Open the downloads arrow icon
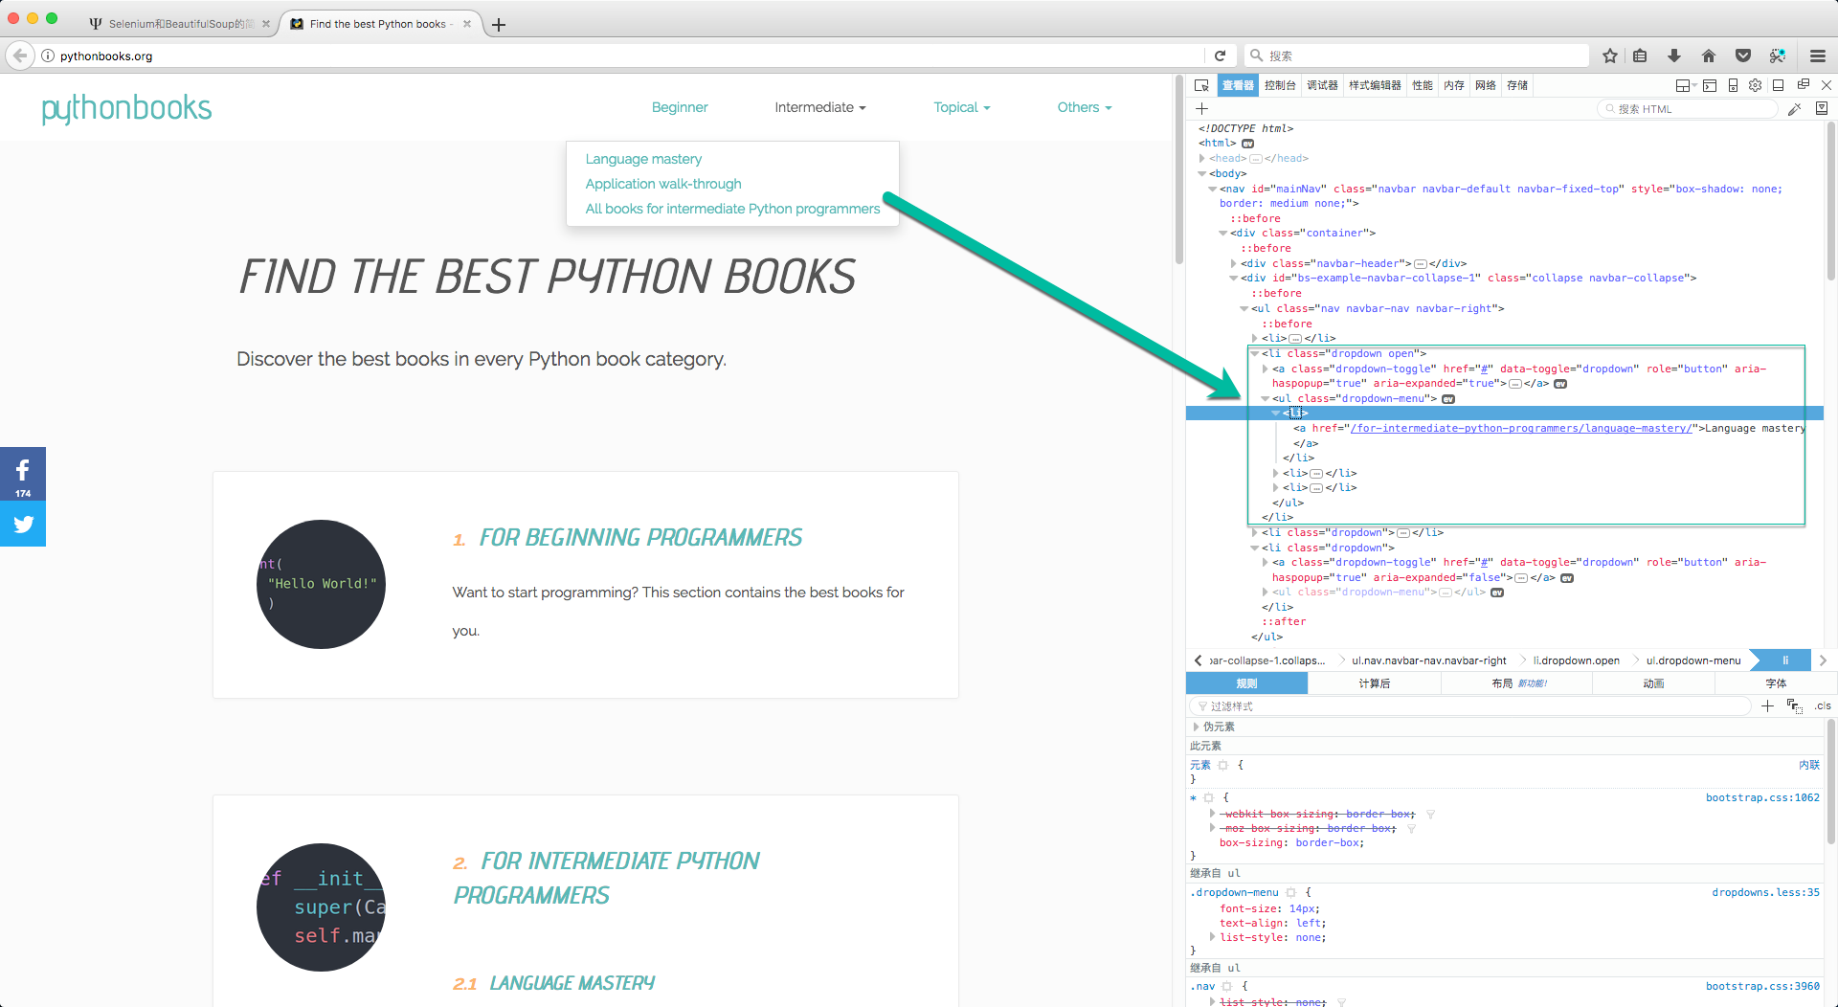The image size is (1838, 1007). tap(1674, 56)
